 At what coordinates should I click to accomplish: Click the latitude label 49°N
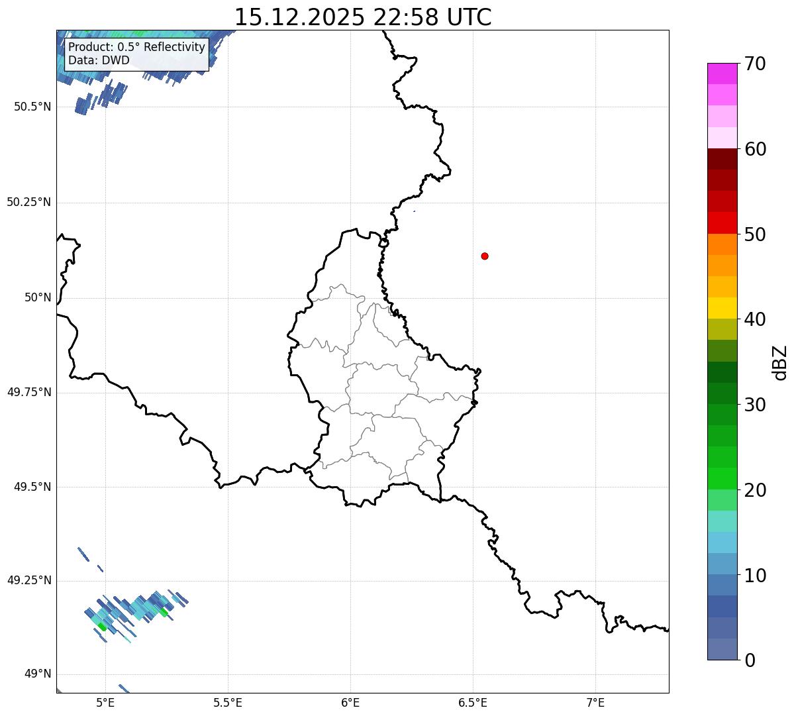pos(38,674)
